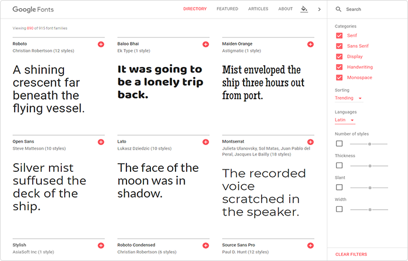The width and height of the screenshot is (408, 261).
Task: Click 'Łukasz Dziedzic (10 styles)' text
Action: (145, 149)
